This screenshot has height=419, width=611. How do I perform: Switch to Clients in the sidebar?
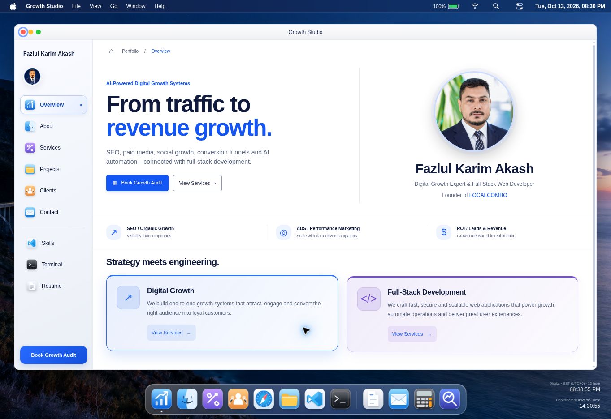53,191
